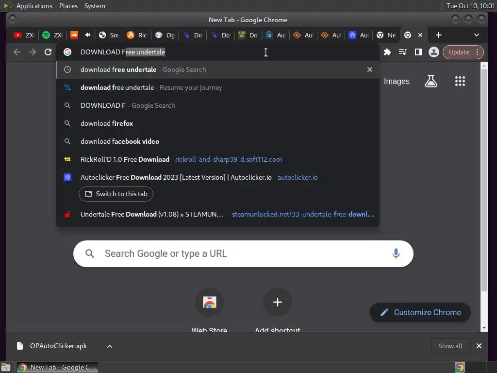Switch to the Minecraft-icon 'Do' tab
Viewport: 497px width, 373px height.
(248, 35)
